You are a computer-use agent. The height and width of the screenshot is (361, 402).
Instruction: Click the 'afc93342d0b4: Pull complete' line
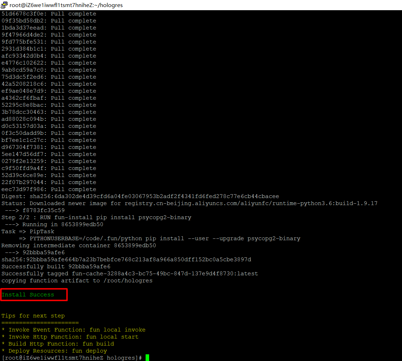pyautogui.click(x=49, y=56)
